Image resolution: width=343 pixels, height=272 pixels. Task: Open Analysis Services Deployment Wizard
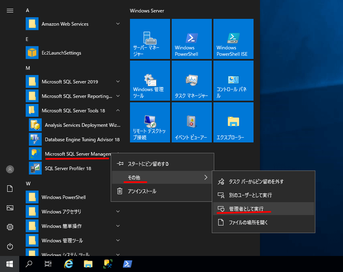click(75, 125)
